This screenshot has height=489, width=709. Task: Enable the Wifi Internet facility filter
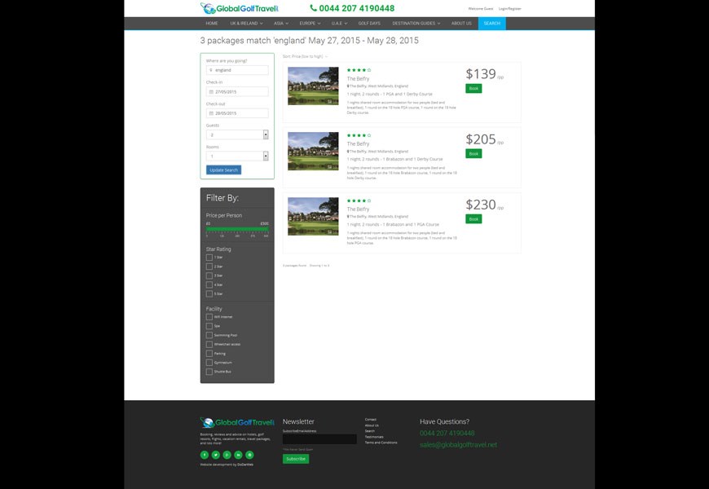coord(209,317)
